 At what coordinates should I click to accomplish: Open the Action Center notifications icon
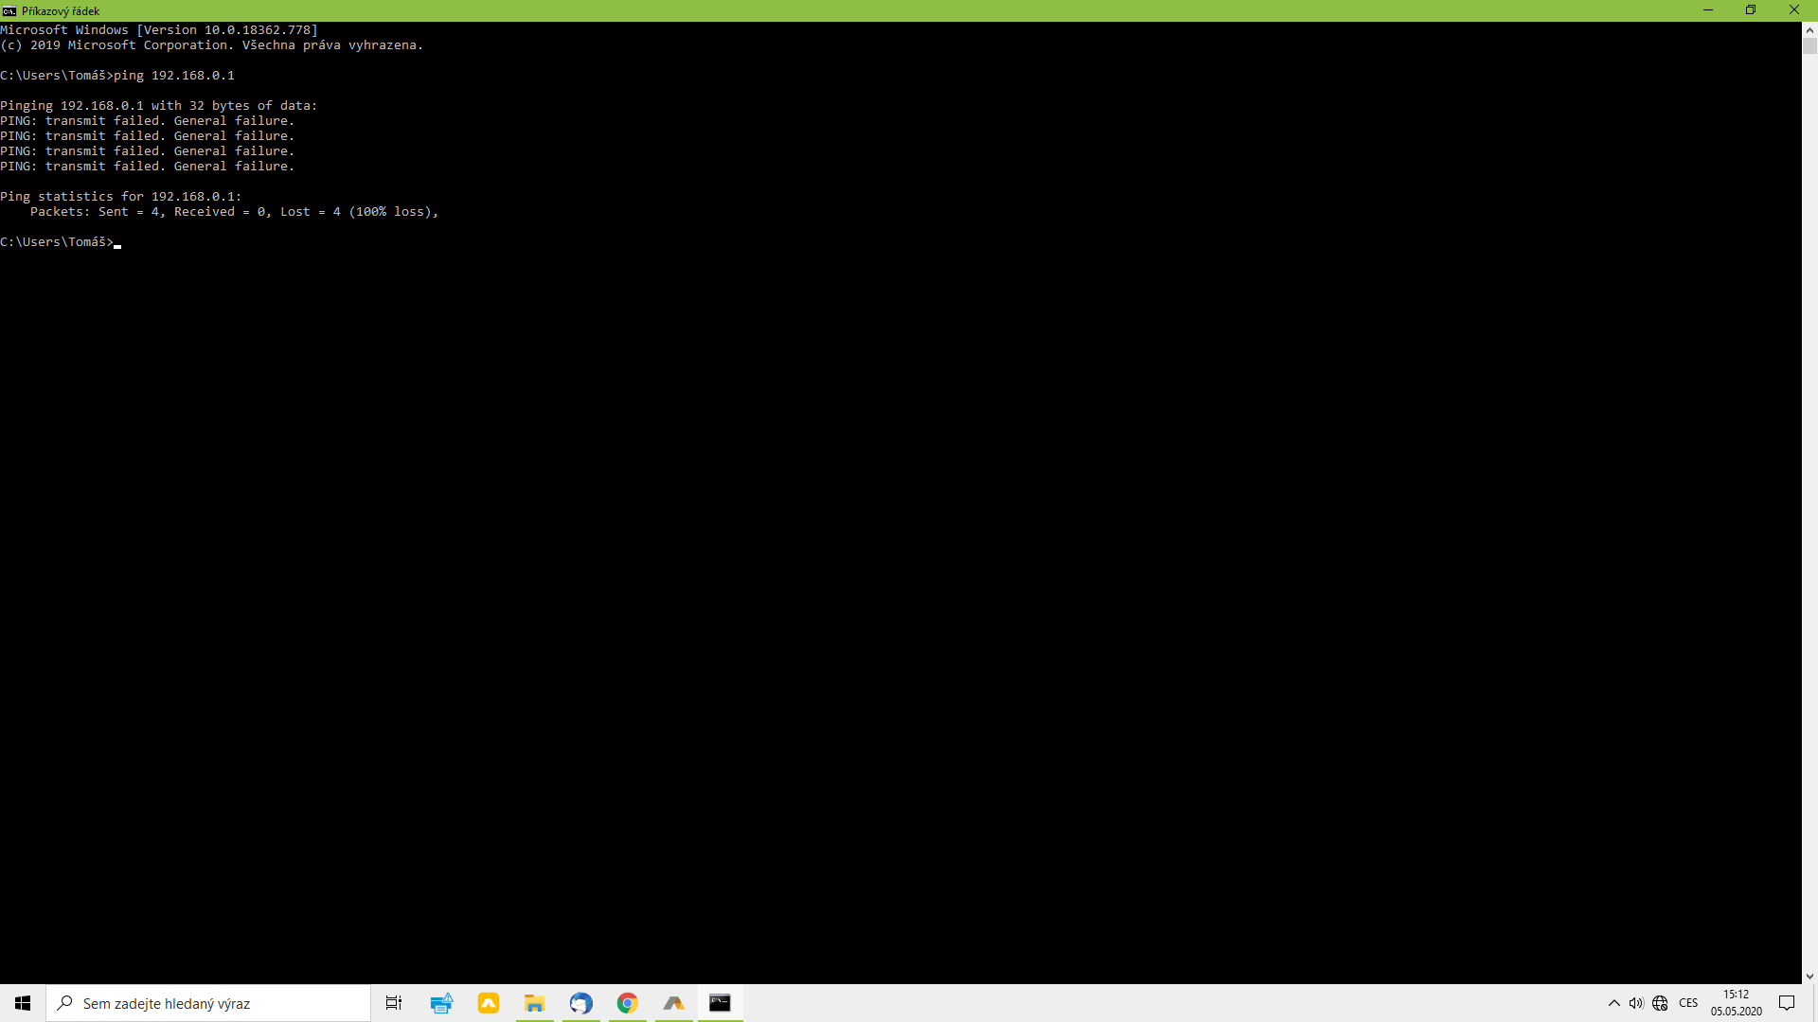click(1787, 1003)
